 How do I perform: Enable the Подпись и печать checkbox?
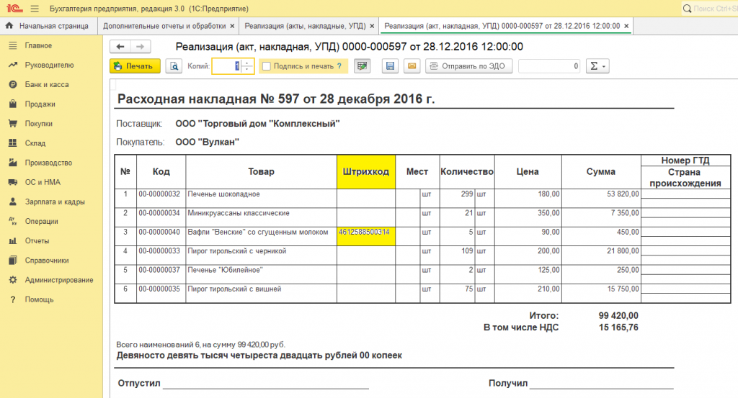coord(267,66)
